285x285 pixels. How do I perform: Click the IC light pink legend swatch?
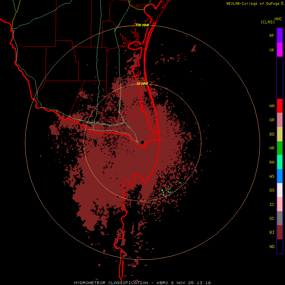click(x=280, y=204)
